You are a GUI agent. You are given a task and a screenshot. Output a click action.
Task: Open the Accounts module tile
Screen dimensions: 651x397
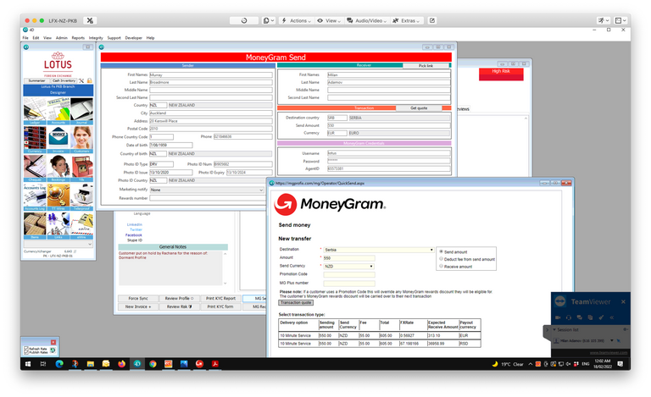58,111
